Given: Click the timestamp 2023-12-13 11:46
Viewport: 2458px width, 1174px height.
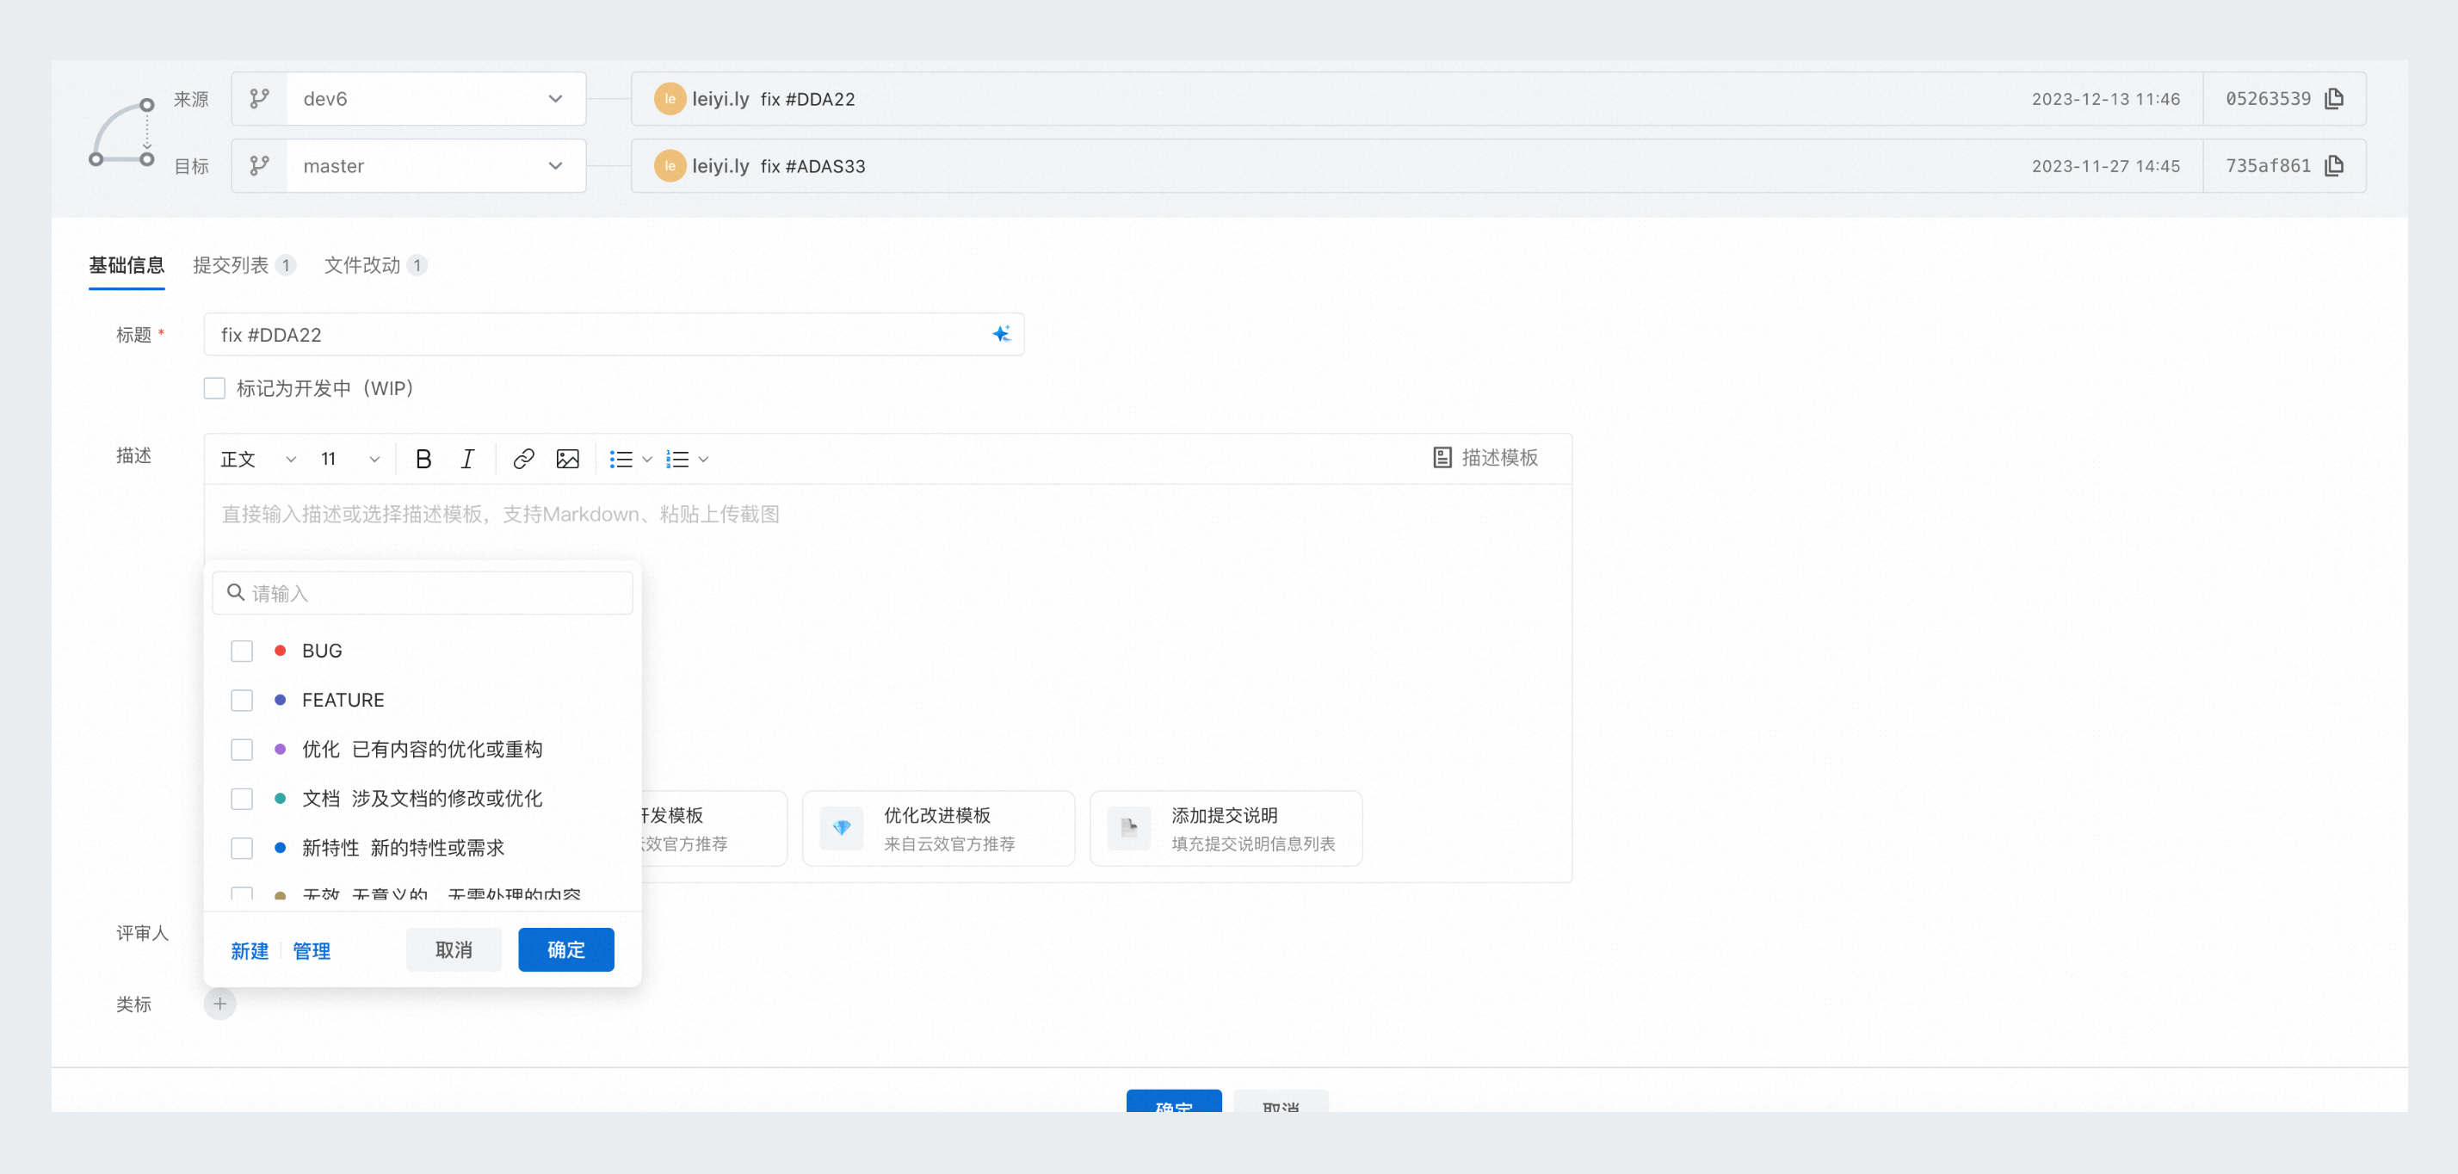Looking at the screenshot, I should coord(2105,98).
